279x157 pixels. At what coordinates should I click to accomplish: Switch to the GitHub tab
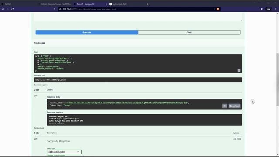coord(55,4)
